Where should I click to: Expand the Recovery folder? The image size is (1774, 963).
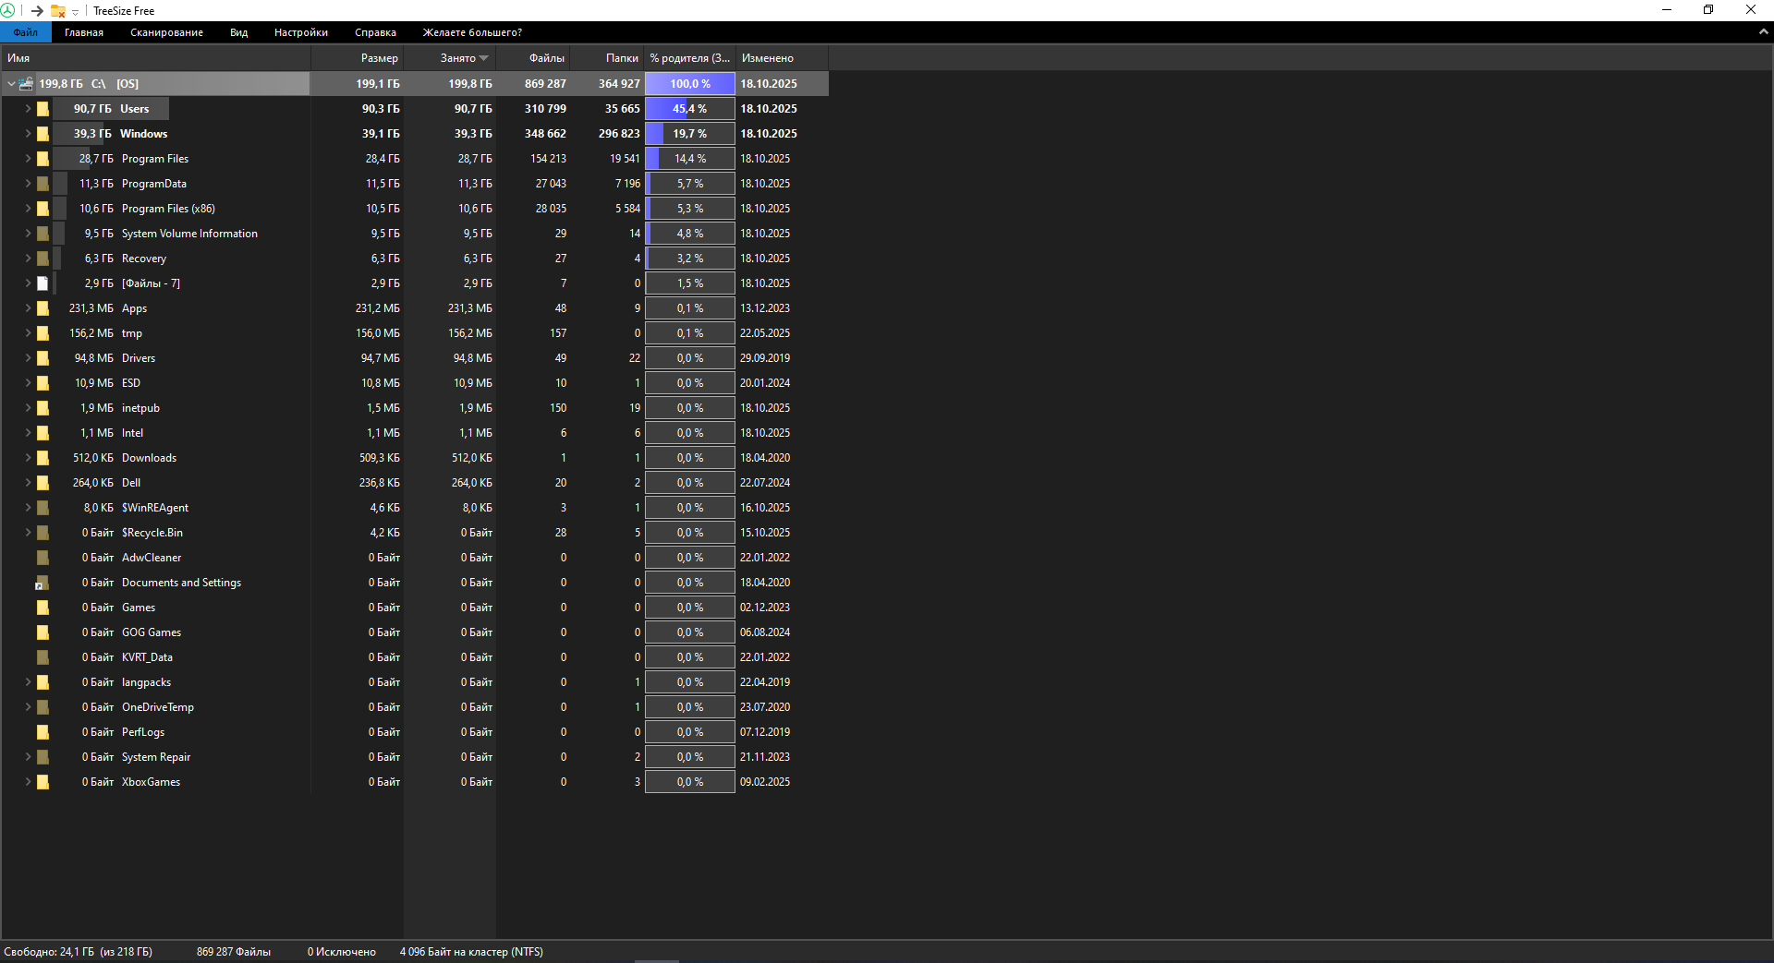28,259
